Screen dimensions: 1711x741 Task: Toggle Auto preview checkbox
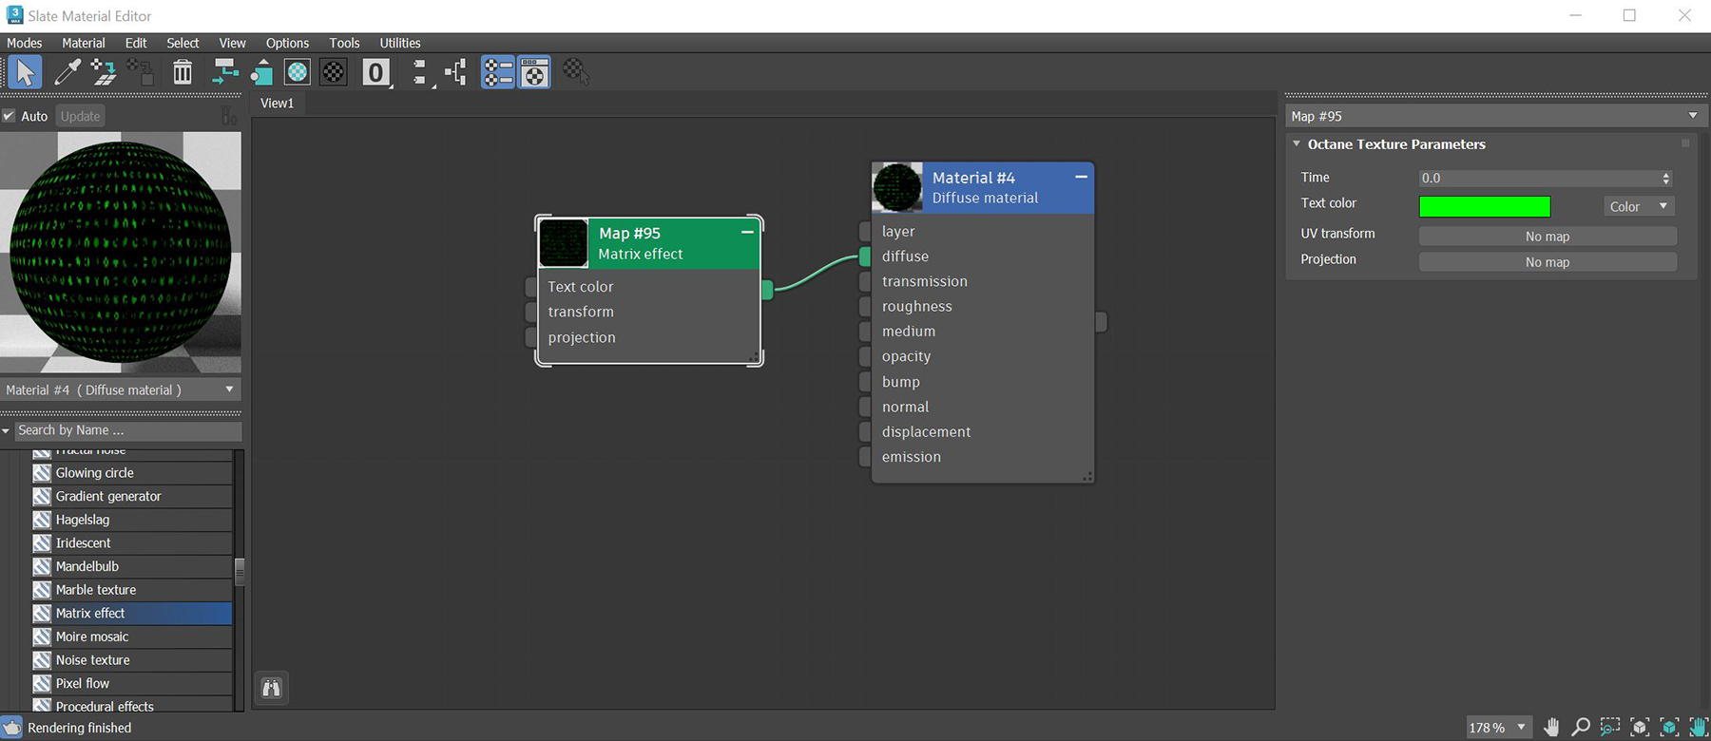9,116
